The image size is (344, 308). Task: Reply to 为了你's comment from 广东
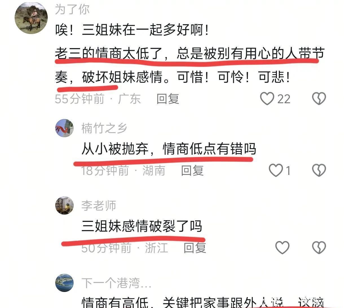168,99
